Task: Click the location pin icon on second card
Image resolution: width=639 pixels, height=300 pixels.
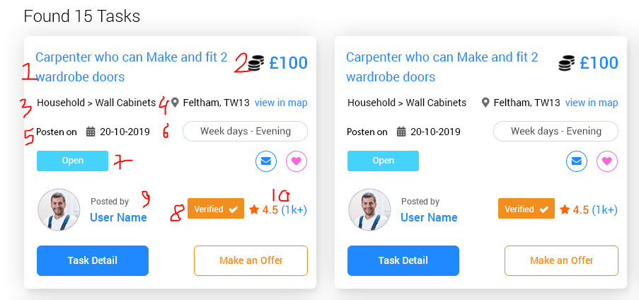Action: point(485,103)
